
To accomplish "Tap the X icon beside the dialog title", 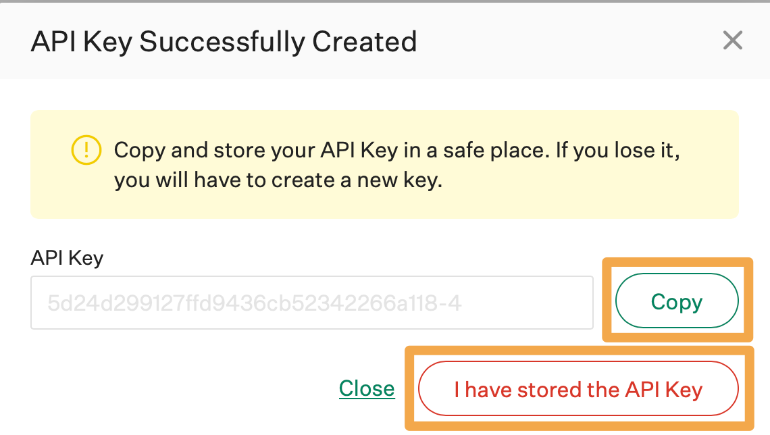I will coord(732,41).
